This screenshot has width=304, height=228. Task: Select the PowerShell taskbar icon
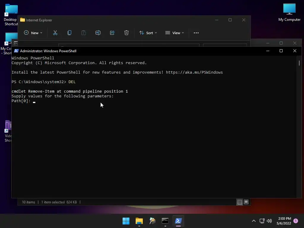point(178,221)
